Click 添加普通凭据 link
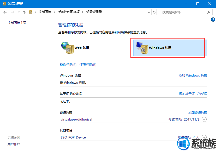This screenshot has height=151, width=216. click(198, 112)
